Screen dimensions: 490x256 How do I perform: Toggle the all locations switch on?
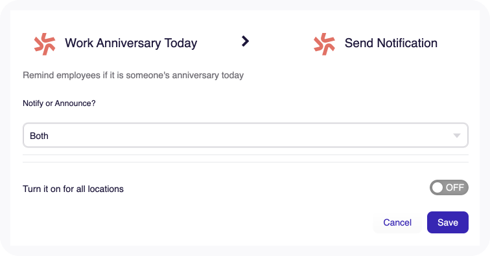pos(449,187)
